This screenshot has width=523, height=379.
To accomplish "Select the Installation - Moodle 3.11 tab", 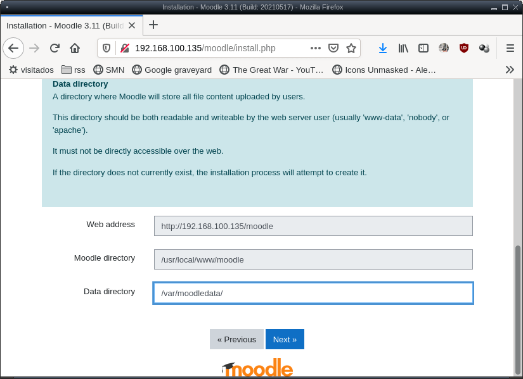I will pos(72,25).
